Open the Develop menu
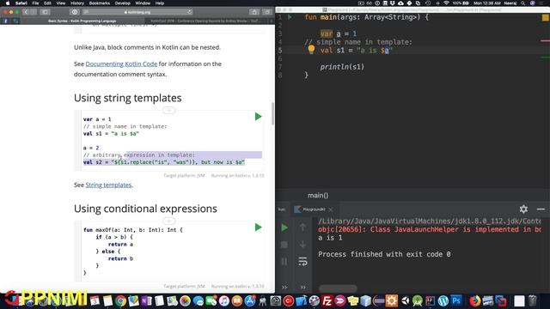The height and width of the screenshot is (309, 550). pyautogui.click(x=122, y=3)
